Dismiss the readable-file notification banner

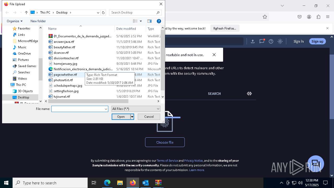(x=214, y=55)
